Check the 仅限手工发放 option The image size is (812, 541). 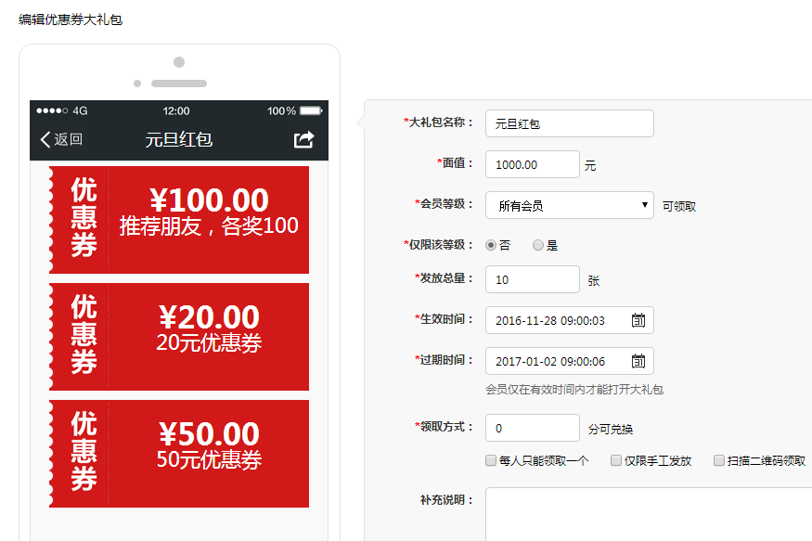pos(616,460)
